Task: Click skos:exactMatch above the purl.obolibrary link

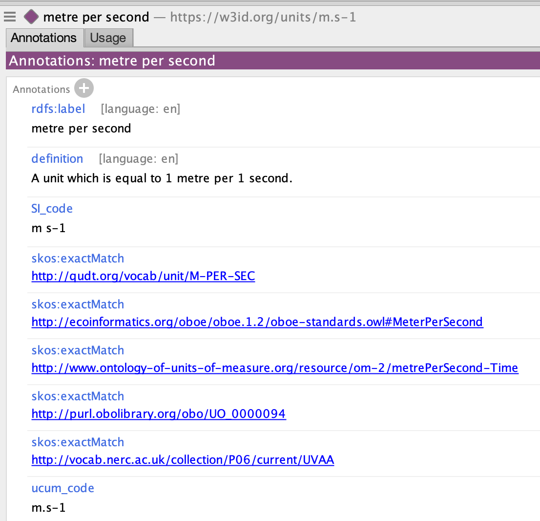Action: click(78, 396)
